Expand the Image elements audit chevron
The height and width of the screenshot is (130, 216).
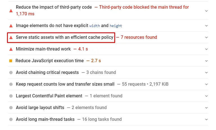(206, 26)
